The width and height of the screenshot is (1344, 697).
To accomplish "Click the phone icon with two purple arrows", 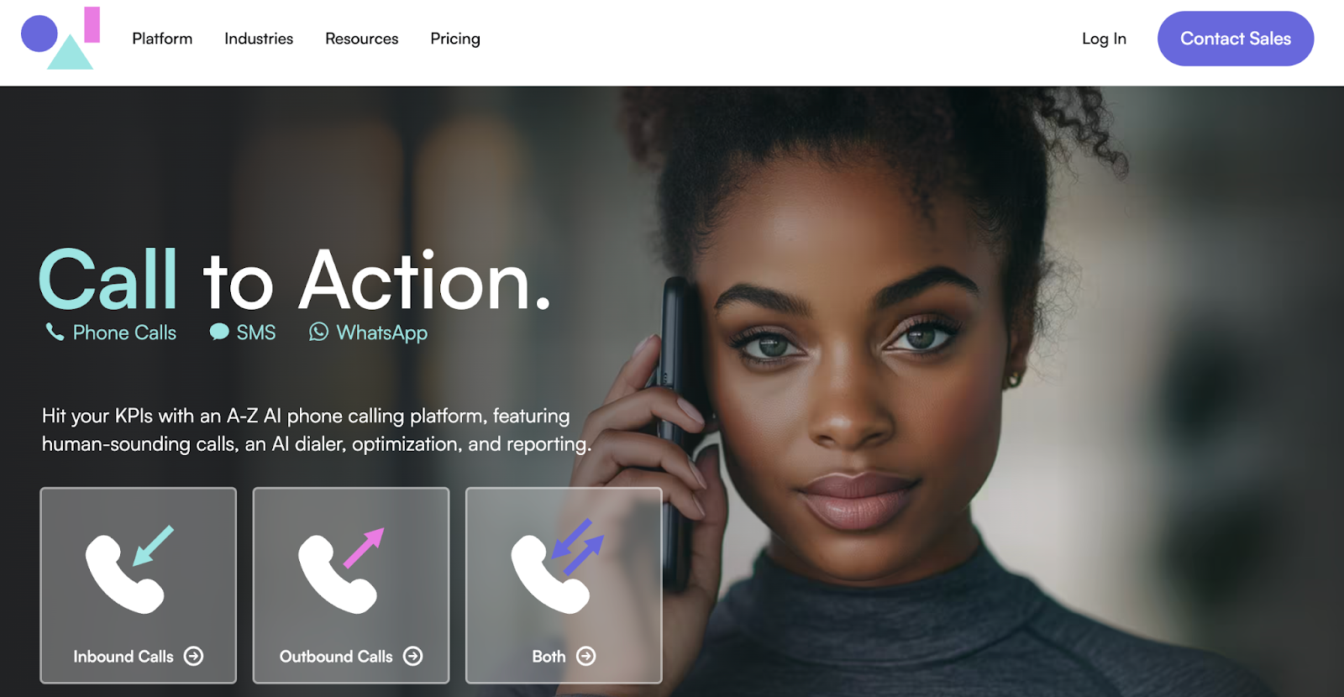I will point(558,566).
